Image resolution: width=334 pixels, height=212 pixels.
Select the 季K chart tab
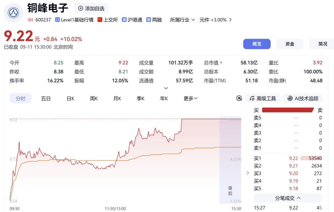tap(141, 98)
